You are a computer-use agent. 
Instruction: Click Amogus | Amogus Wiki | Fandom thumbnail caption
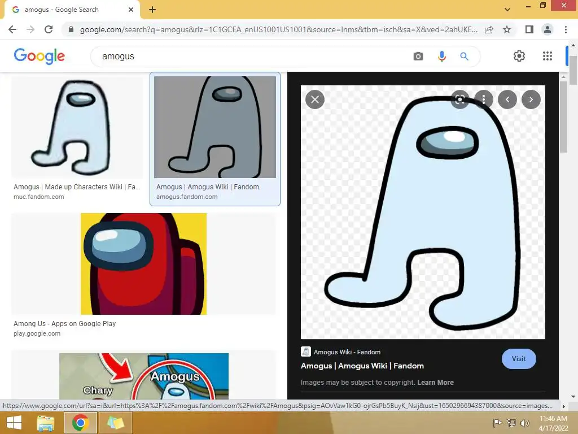pyautogui.click(x=208, y=186)
